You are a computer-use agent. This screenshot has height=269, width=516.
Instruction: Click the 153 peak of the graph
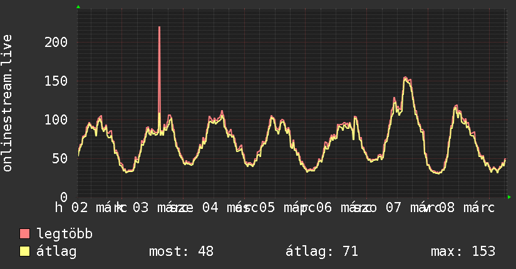406,78
